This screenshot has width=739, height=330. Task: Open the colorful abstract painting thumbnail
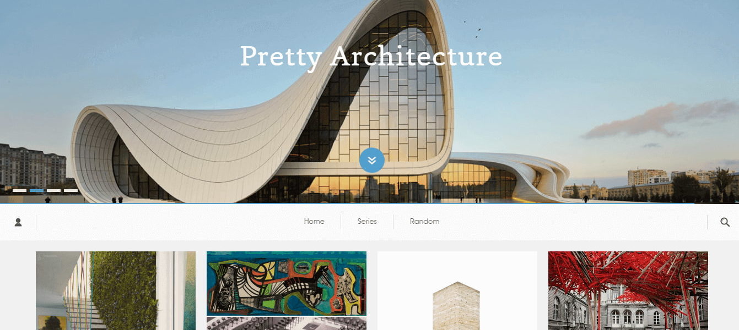(x=287, y=283)
